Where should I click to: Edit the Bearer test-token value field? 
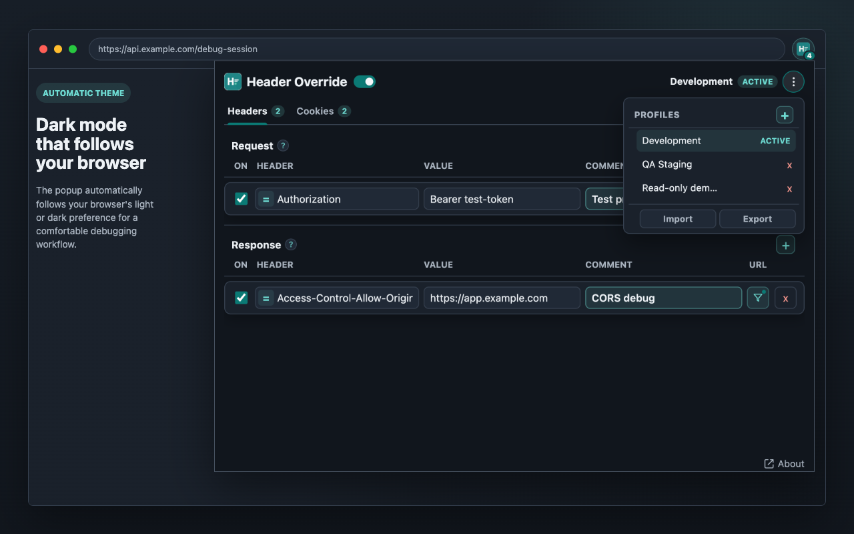click(x=502, y=199)
